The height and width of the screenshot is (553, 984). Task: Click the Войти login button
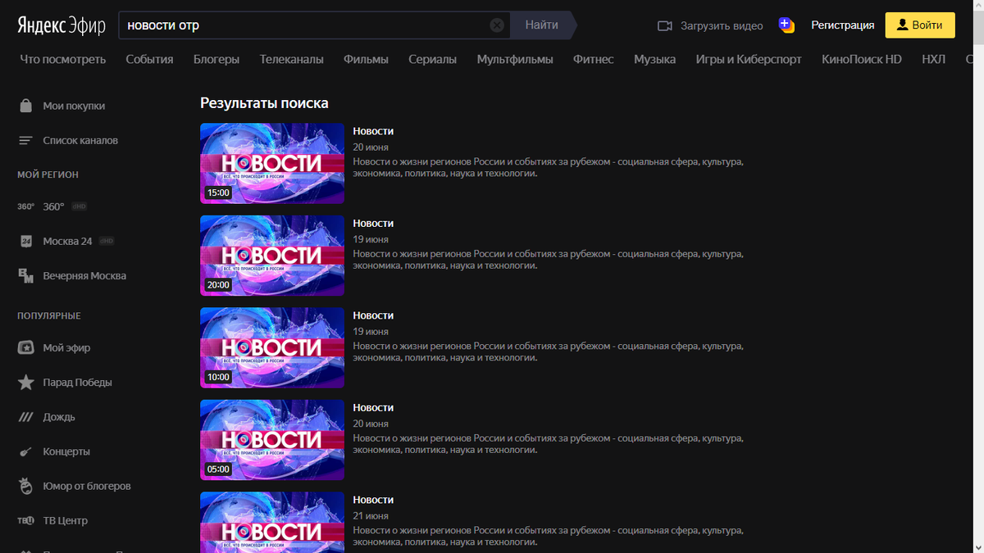tap(920, 25)
